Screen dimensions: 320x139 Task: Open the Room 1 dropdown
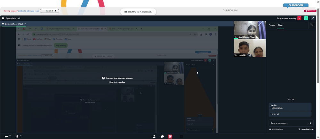coord(49,11)
